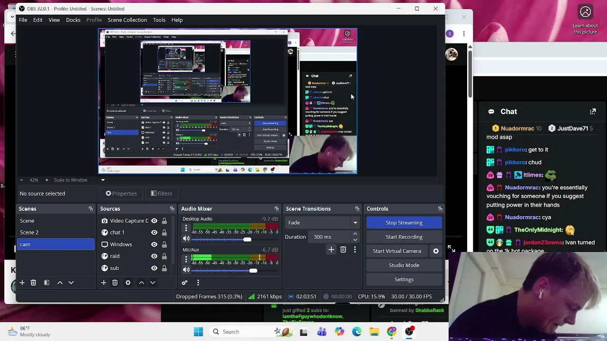This screenshot has height=341, width=607.
Task: Remove selected source using the Sources trash icon
Action: coord(115,283)
